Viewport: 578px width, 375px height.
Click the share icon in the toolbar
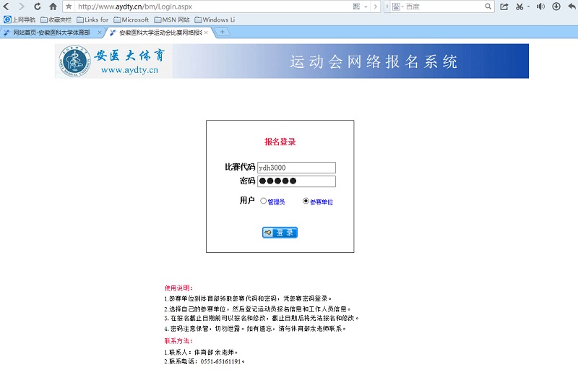coord(504,7)
